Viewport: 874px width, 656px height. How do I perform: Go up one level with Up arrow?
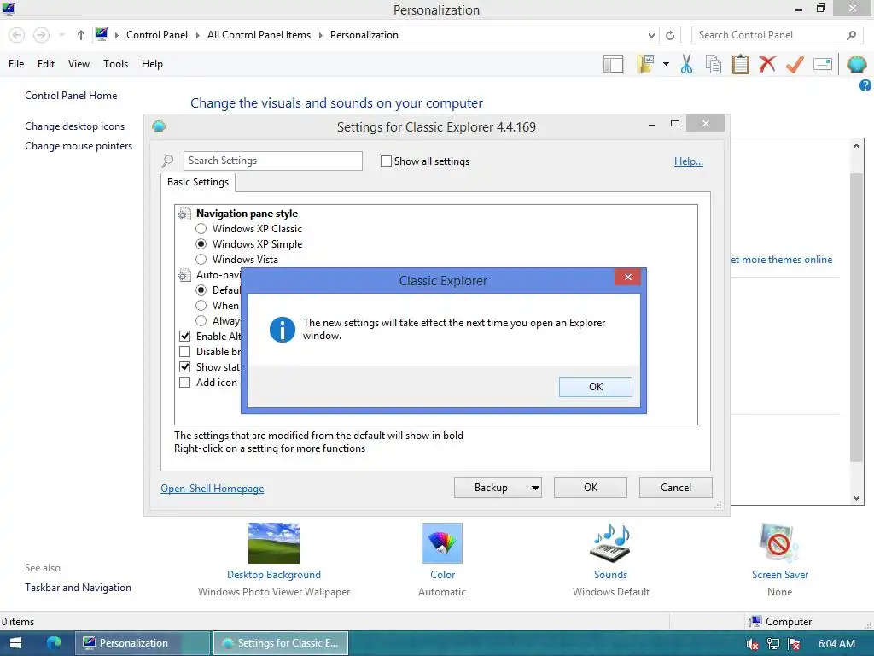pyautogui.click(x=81, y=35)
